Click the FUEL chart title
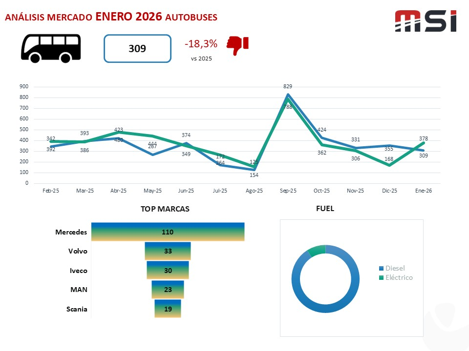The width and height of the screenshot is (469, 351). coord(325,209)
